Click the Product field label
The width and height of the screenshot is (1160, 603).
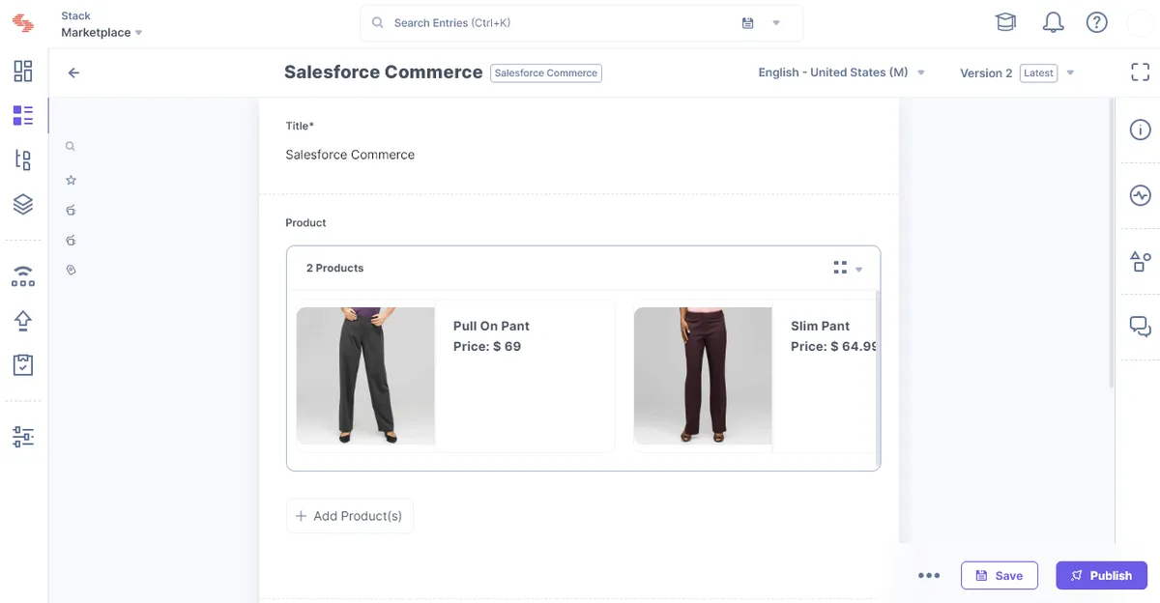point(305,222)
